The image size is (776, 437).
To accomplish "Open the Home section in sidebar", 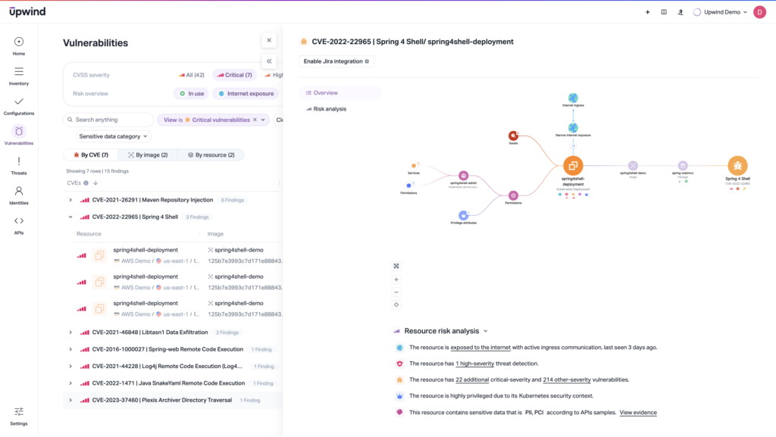I will tap(19, 46).
